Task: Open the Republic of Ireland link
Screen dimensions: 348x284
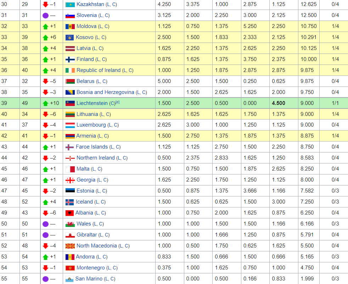Action: tap(99, 70)
